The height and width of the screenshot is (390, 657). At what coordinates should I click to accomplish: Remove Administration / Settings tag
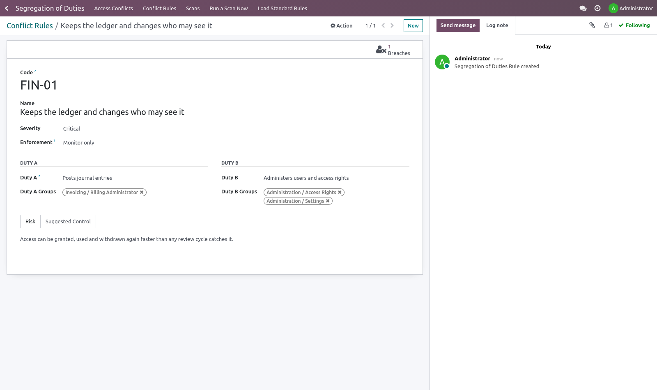[x=328, y=201]
